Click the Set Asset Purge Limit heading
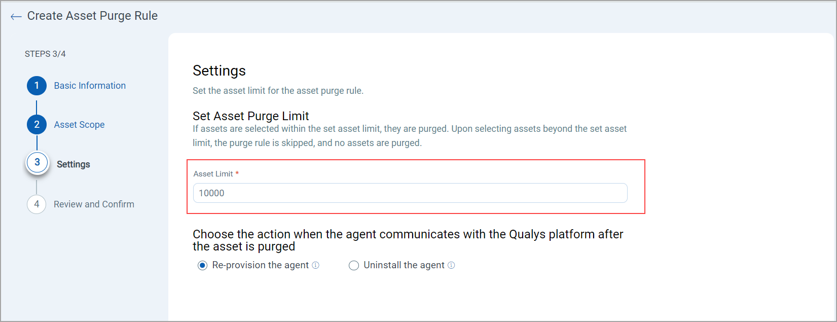Viewport: 837px width, 322px height. point(250,116)
